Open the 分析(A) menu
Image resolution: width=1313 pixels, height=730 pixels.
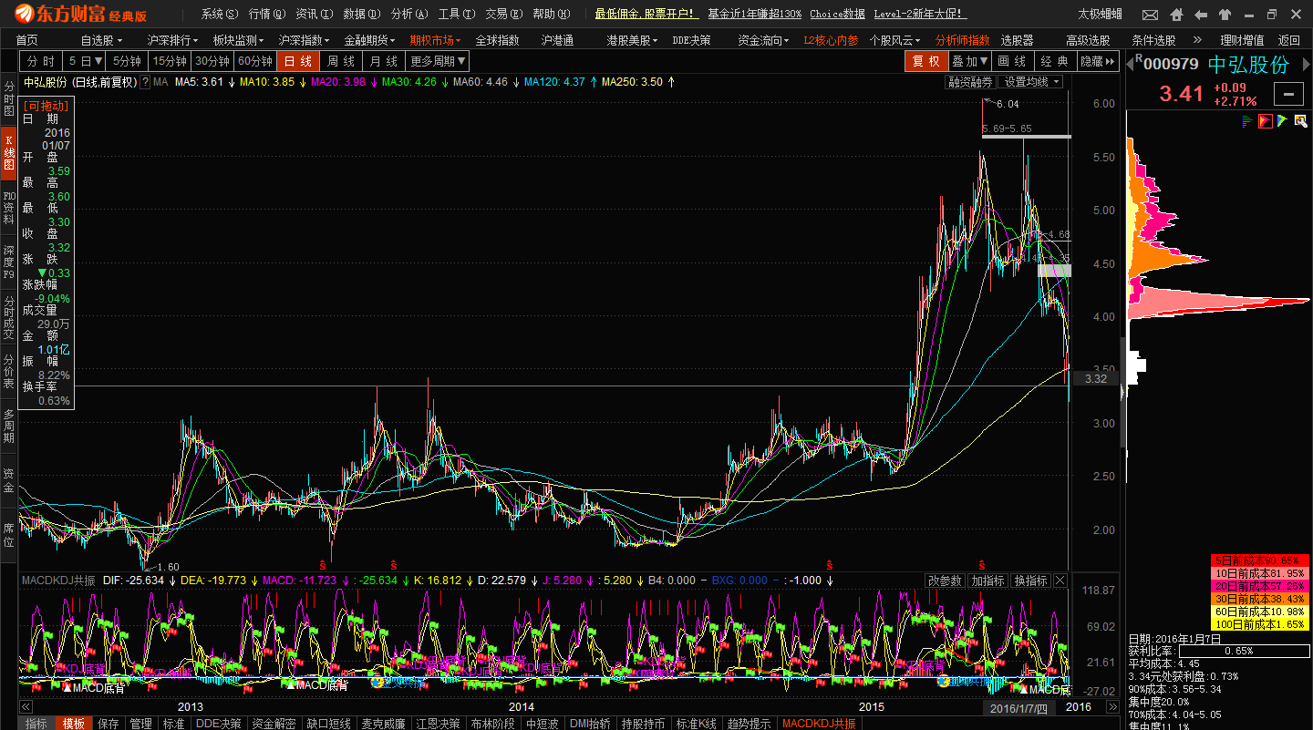click(x=408, y=14)
